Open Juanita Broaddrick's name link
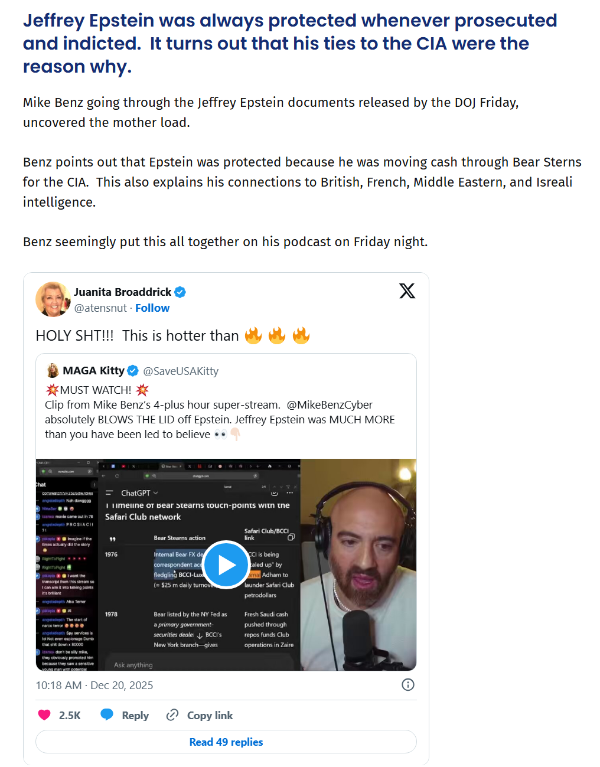 coord(122,292)
